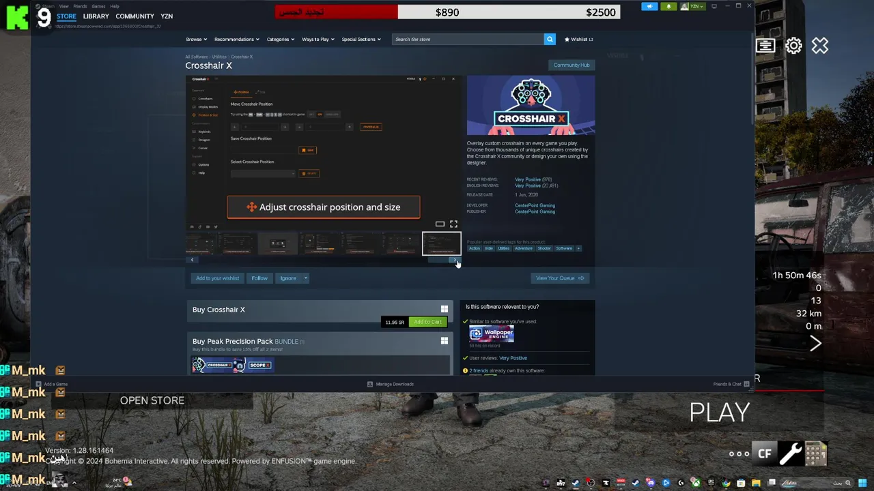Open Epic Games launcher from taskbar

click(x=711, y=483)
